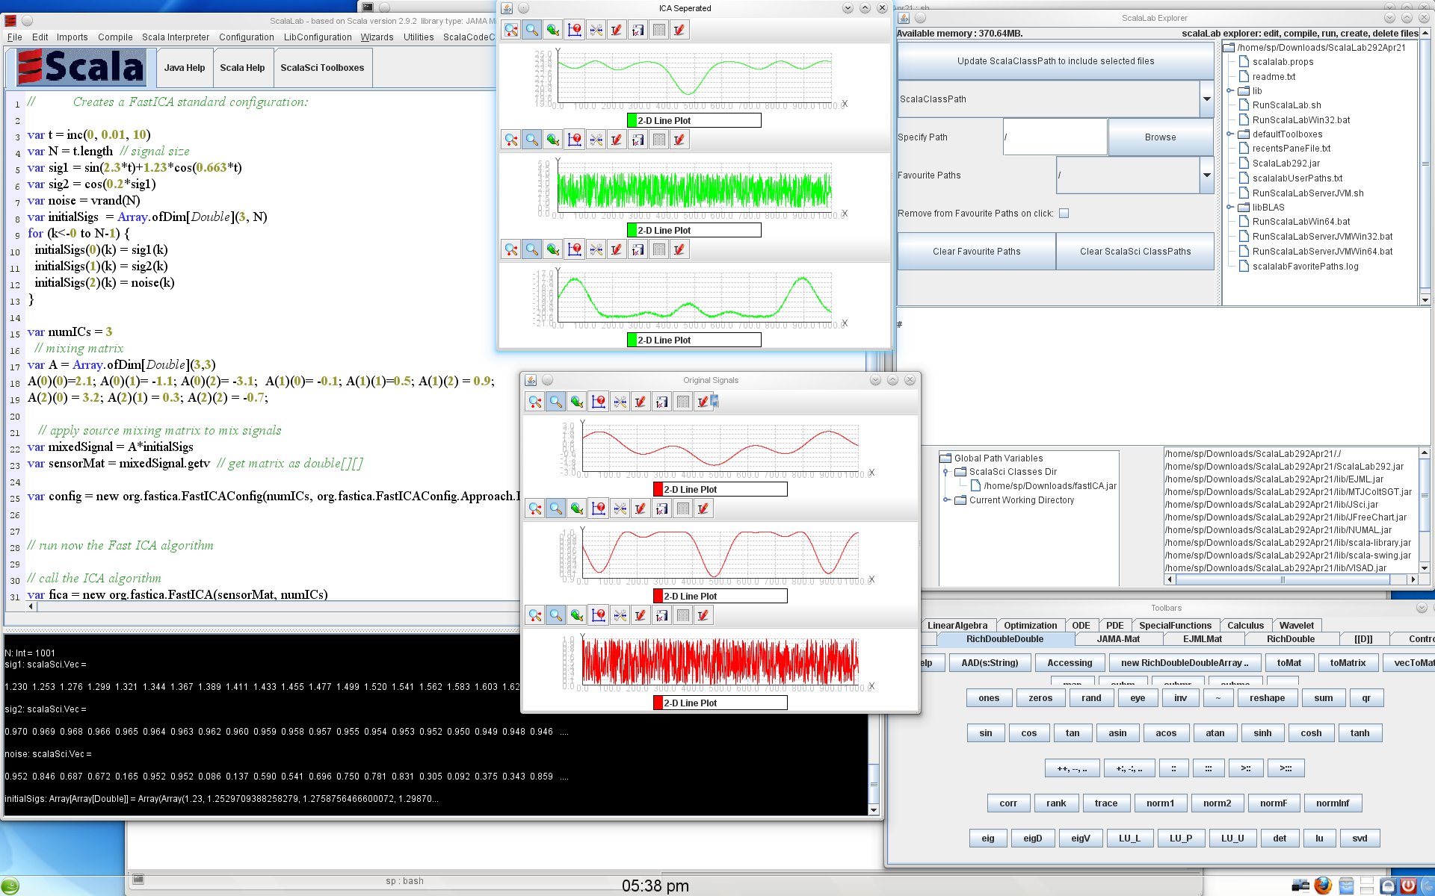Open axis scale settings wrench icon, ICA Separated toolbar
The height and width of the screenshot is (896, 1435).
pyautogui.click(x=596, y=30)
